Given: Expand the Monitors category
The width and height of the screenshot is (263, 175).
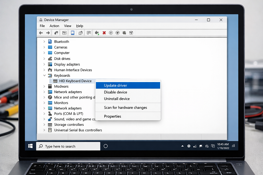Looking at the screenshot, I should [x=44, y=103].
